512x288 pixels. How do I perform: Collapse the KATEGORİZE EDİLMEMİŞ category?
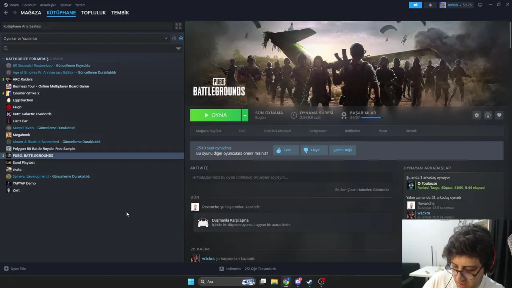click(x=4, y=59)
